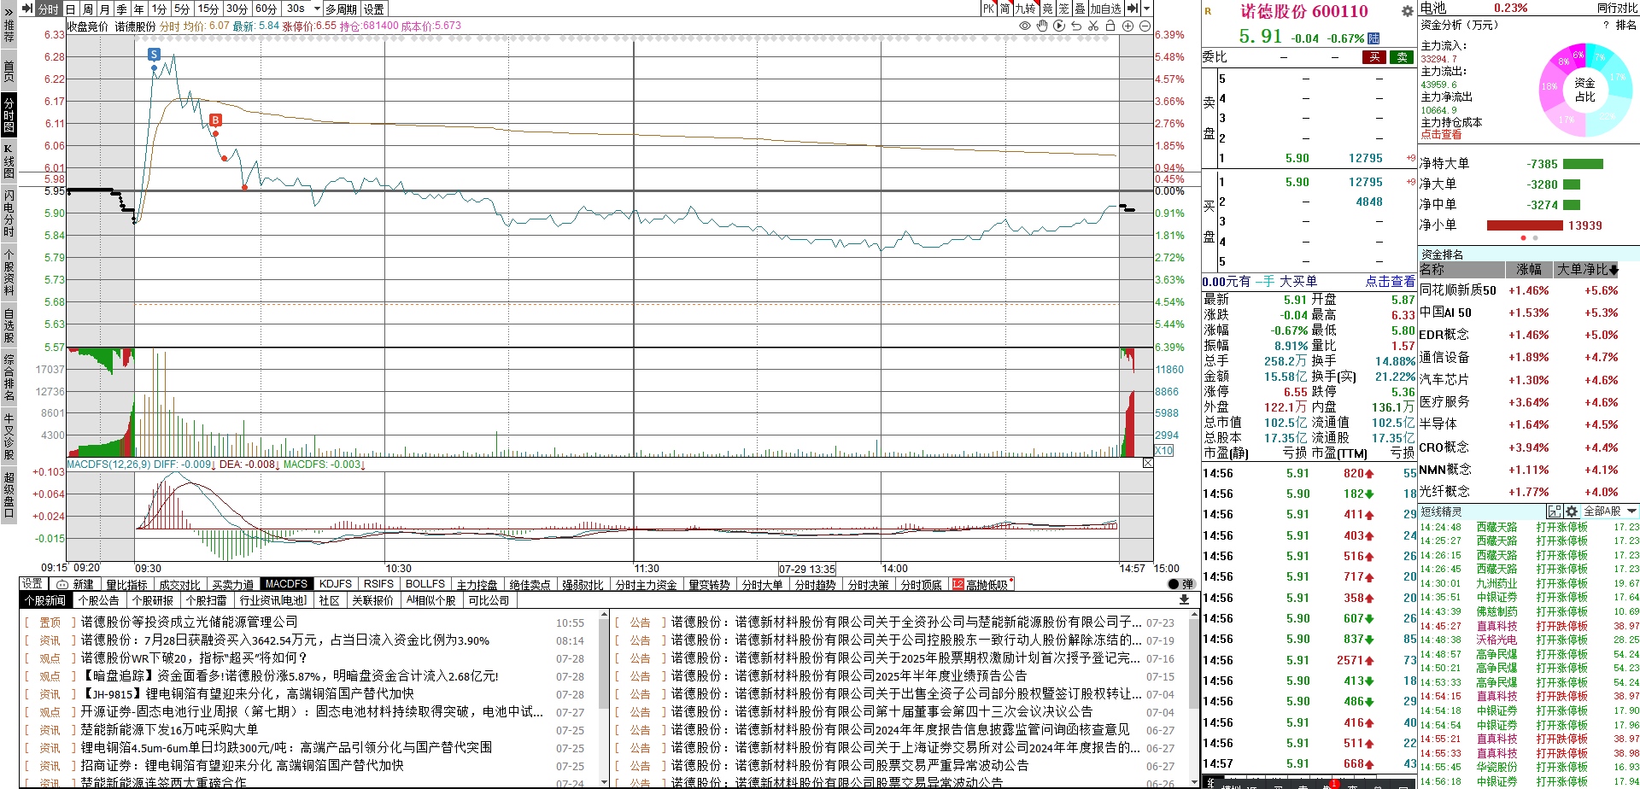Click the 排名 link in 资金分析 header

[x=1626, y=25]
